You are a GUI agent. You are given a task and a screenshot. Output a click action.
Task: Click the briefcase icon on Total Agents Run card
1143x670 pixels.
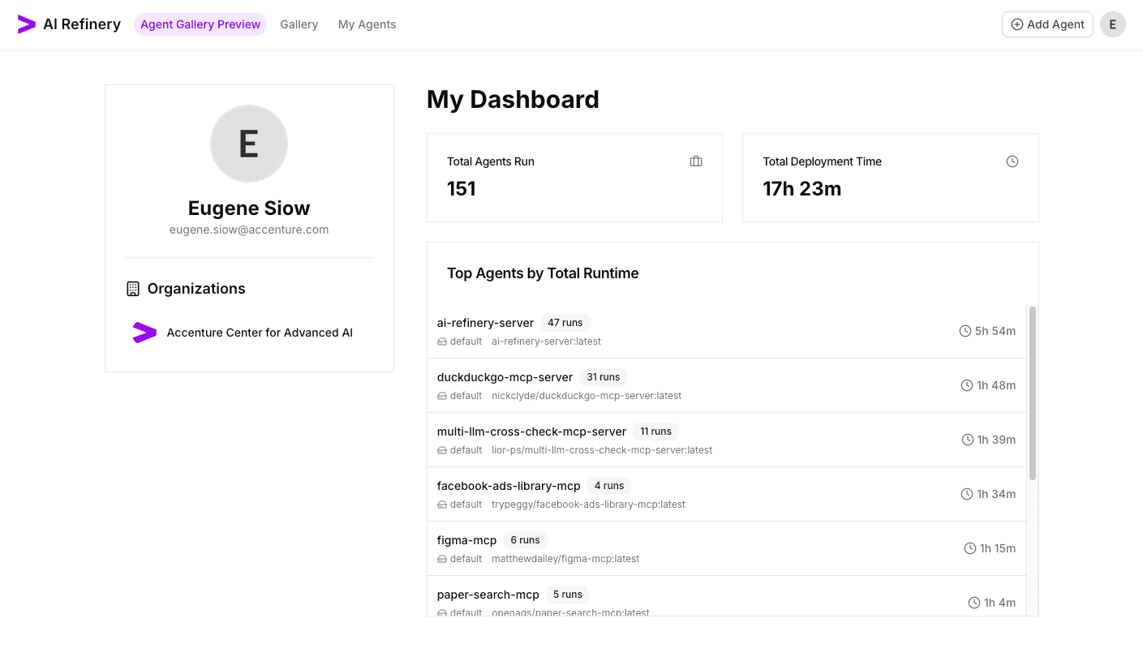point(695,161)
